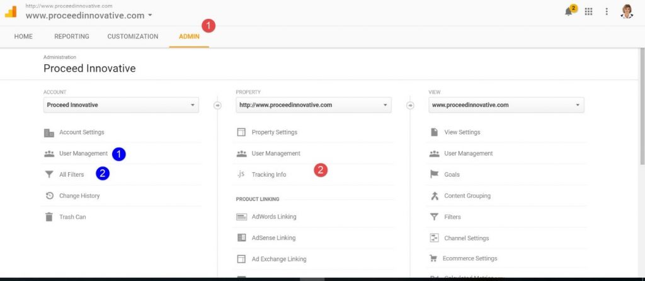Select the ADMIN tab
The height and width of the screenshot is (281, 645).
point(189,36)
